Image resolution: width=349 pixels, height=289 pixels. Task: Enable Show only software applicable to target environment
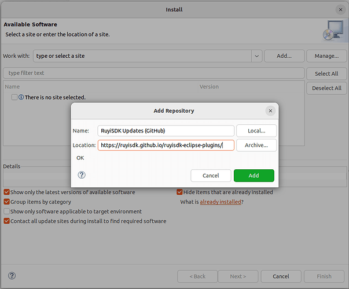[7, 212]
